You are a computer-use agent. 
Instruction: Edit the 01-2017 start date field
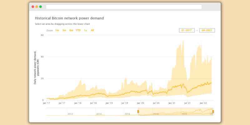pos(187,30)
